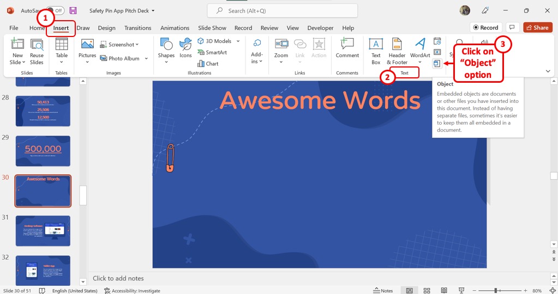This screenshot has width=558, height=294.
Task: Click to add notes area
Action: [118, 278]
